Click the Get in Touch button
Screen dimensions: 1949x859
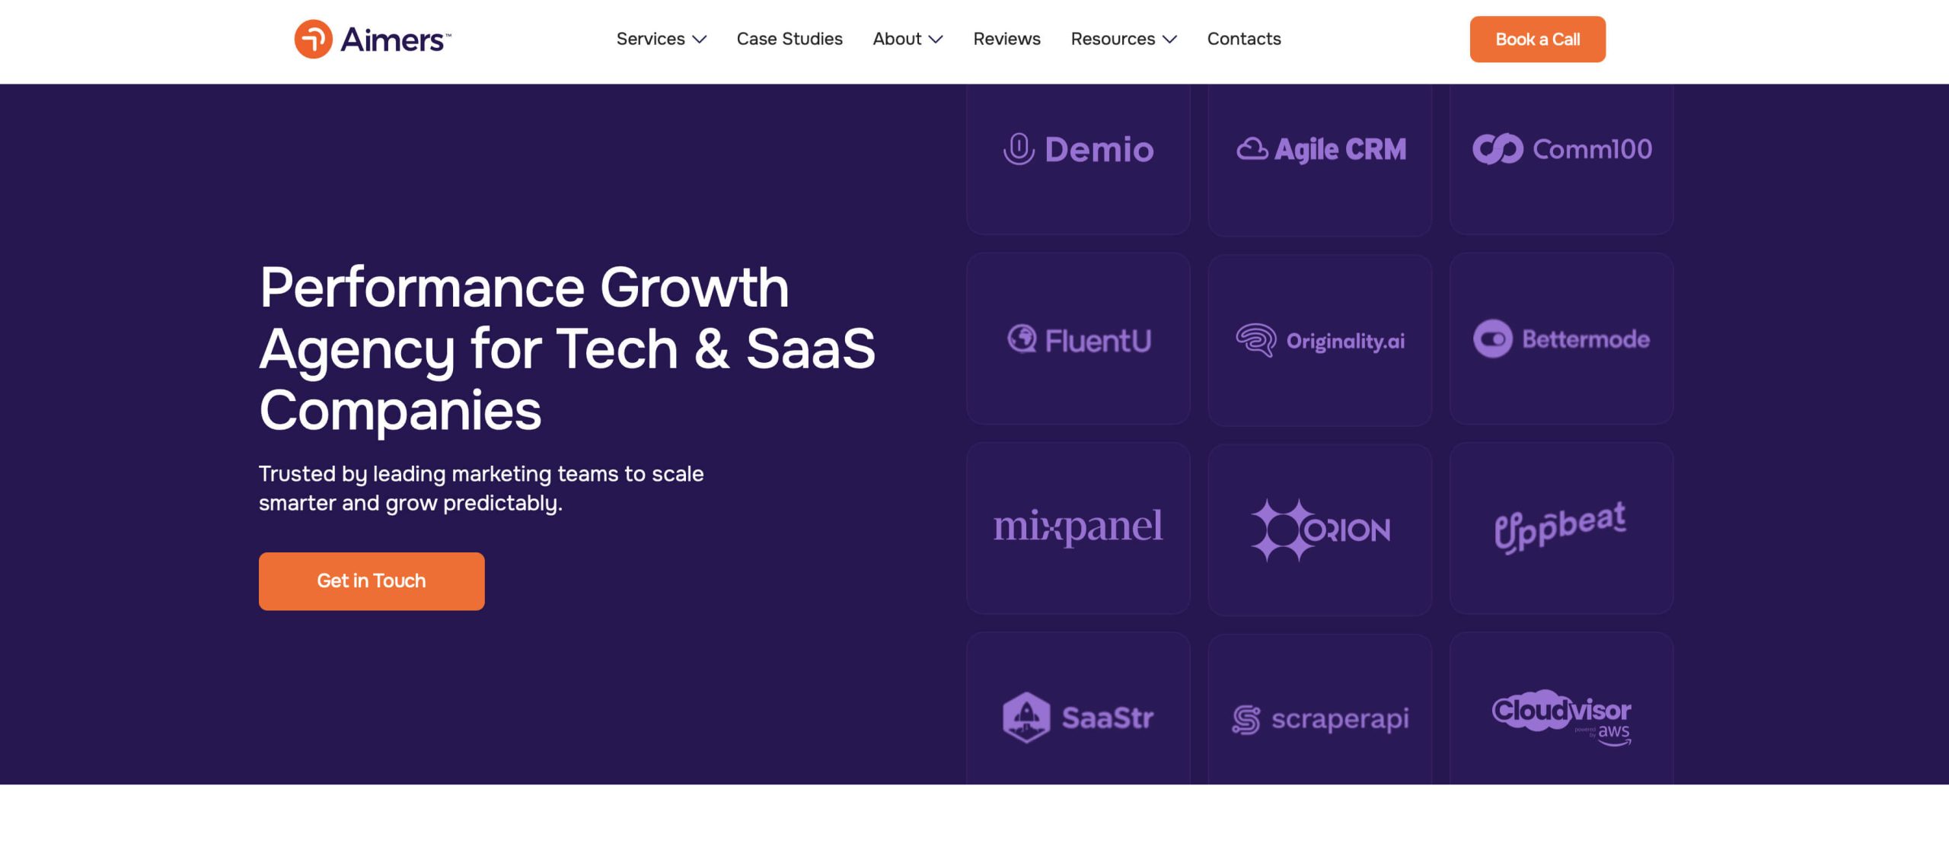pos(372,581)
